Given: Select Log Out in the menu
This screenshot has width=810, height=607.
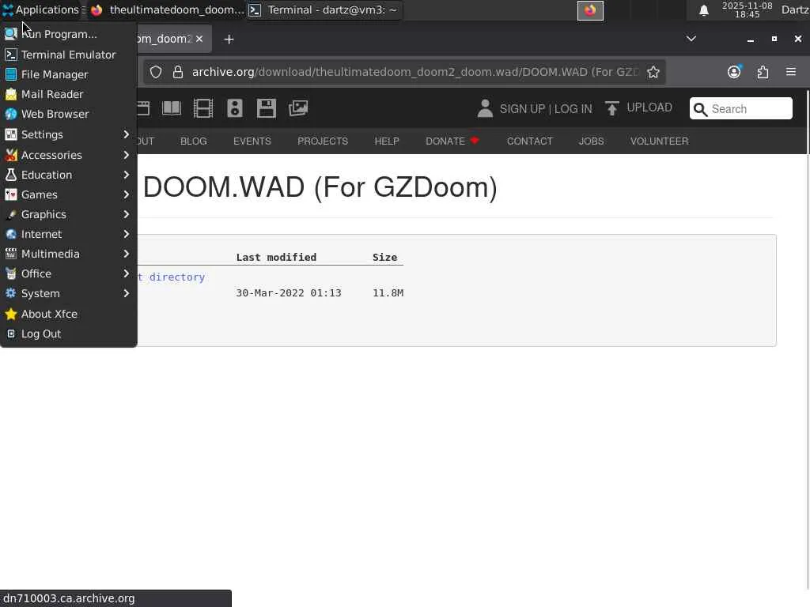Looking at the screenshot, I should pos(68,334).
